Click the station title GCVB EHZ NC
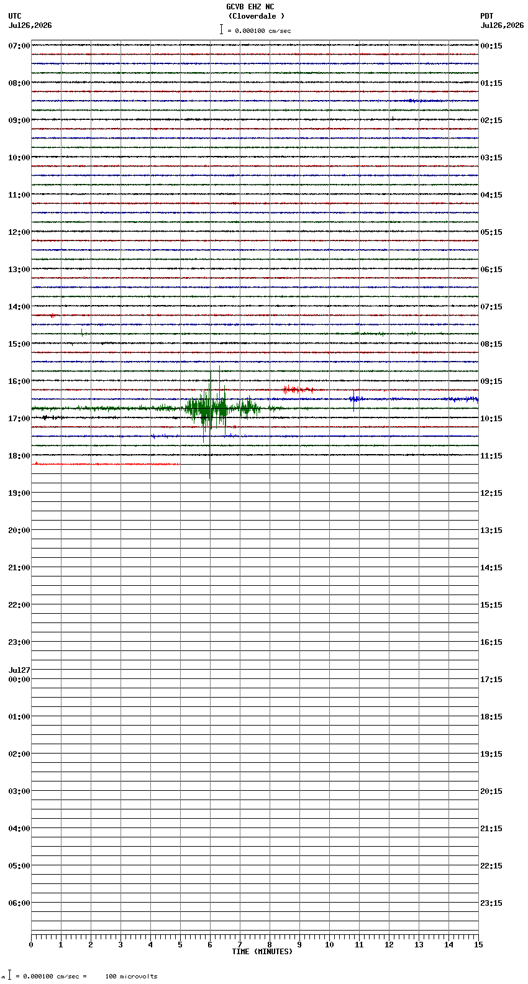 (x=250, y=7)
